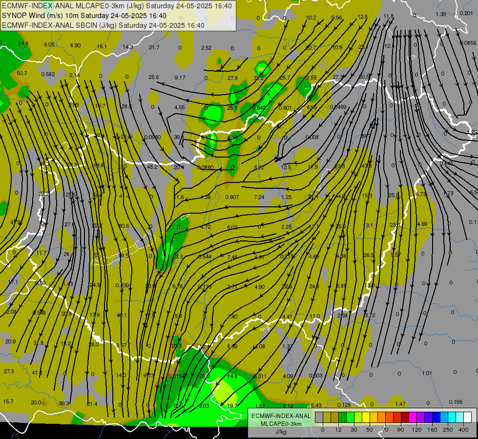Screen dimensions: 478x439
Task: Click the map value 0.582
Action: tap(48, 74)
